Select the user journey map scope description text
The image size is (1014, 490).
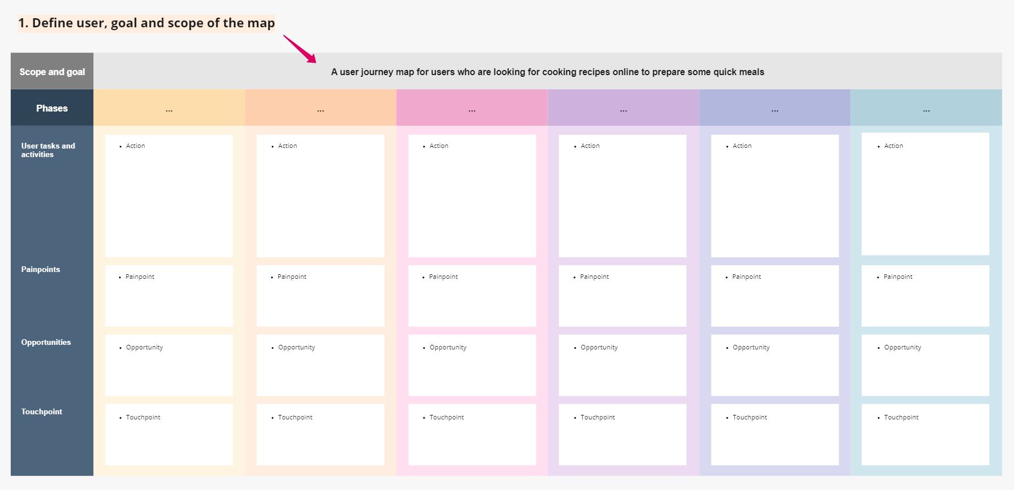point(547,72)
